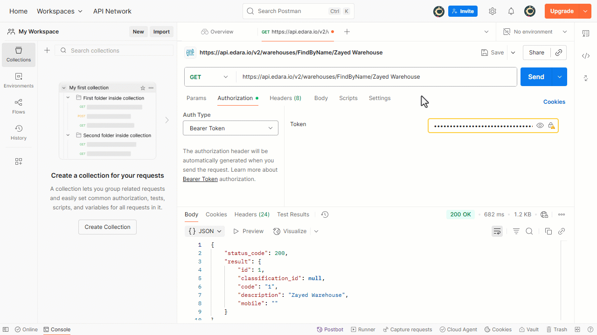The image size is (597, 335).
Task: Click the Upgrade button
Action: coord(562,11)
